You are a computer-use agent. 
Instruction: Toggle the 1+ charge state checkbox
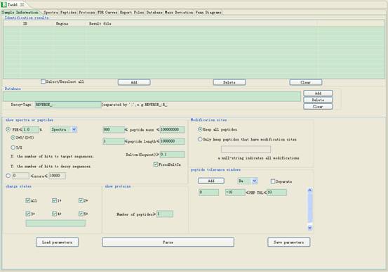click(54, 200)
